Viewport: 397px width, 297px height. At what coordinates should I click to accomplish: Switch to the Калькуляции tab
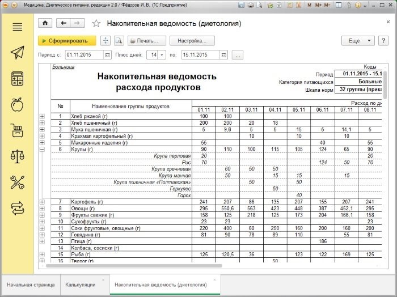[x=80, y=284]
